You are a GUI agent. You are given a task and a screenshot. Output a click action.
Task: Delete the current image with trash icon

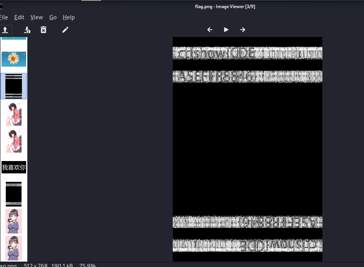click(43, 30)
